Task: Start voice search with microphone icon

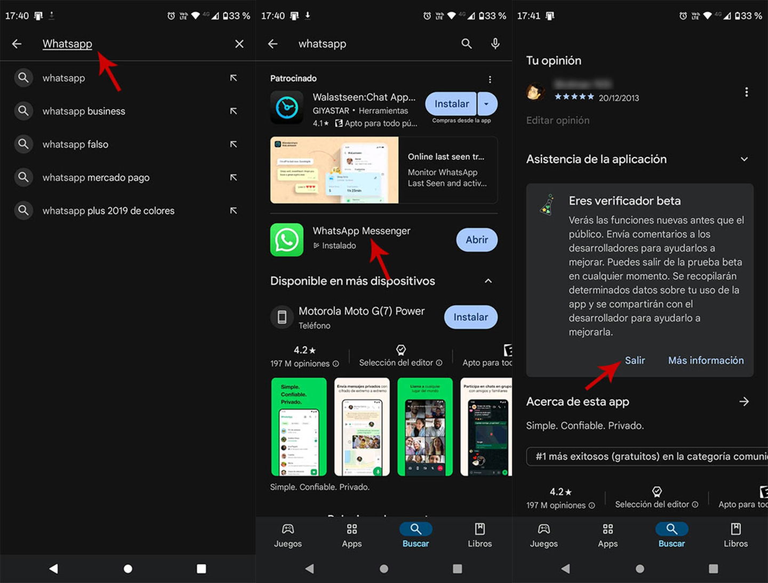Action: click(495, 44)
